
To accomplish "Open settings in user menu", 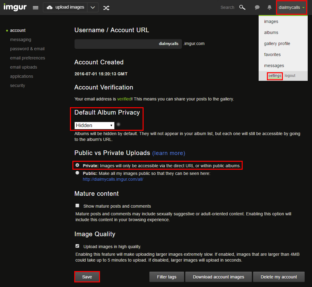I will pyautogui.click(x=275, y=76).
